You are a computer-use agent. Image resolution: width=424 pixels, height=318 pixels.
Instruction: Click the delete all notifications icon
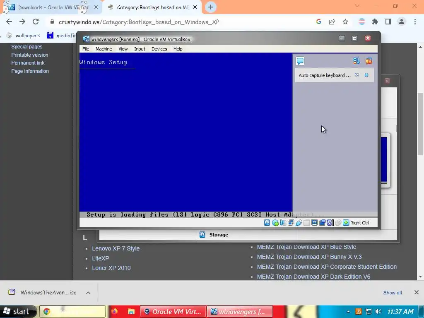tap(369, 61)
